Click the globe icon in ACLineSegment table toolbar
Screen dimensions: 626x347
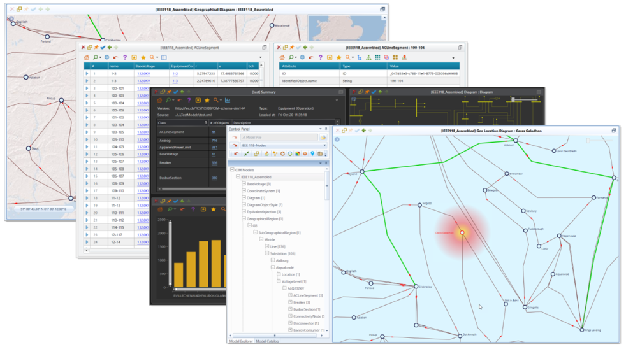tap(106, 57)
